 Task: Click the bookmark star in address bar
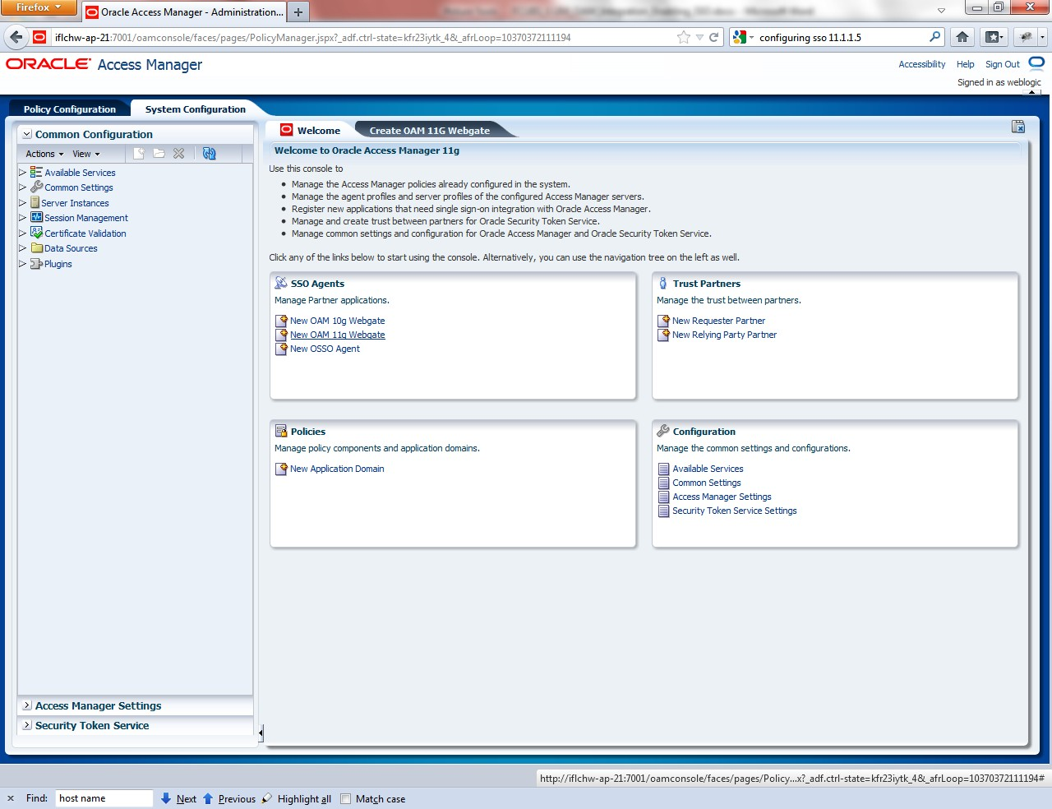683,37
